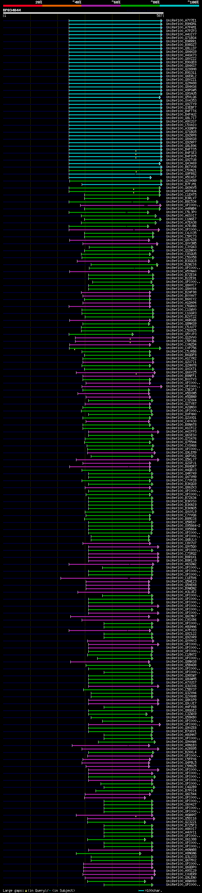The height and width of the screenshot is (893, 202).
Task: Click the cyan alignment bar for UniRef100_A7Y7E1
Action: pos(116,21)
